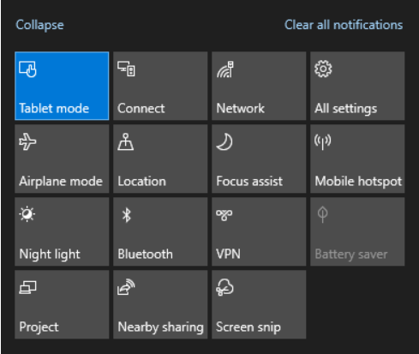Click the Battery saver leaf icon
The width and height of the screenshot is (419, 354).
323,214
